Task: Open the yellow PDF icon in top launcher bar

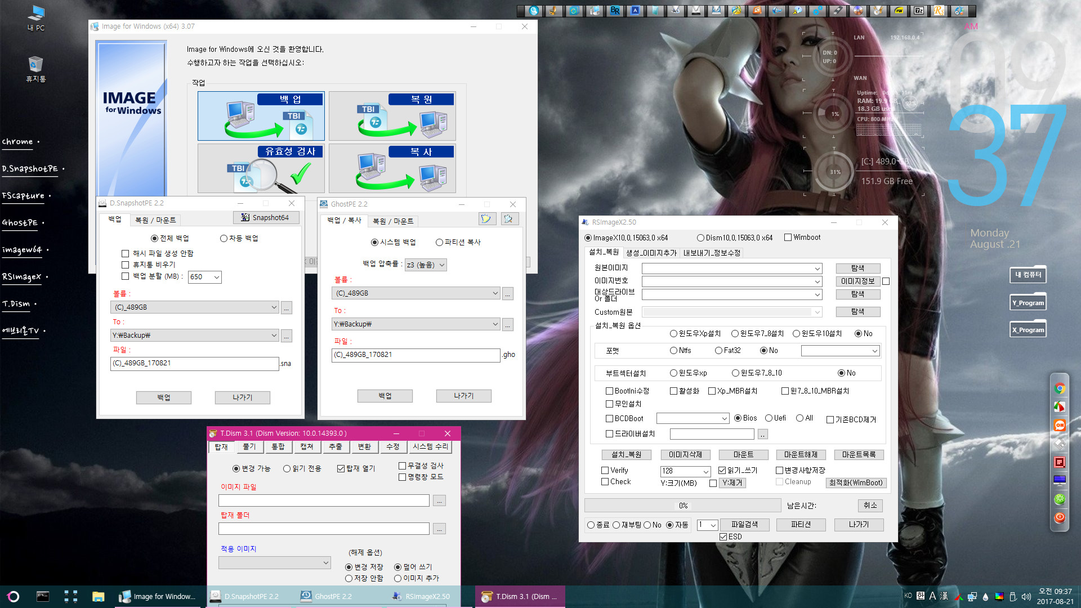Action: (x=899, y=10)
